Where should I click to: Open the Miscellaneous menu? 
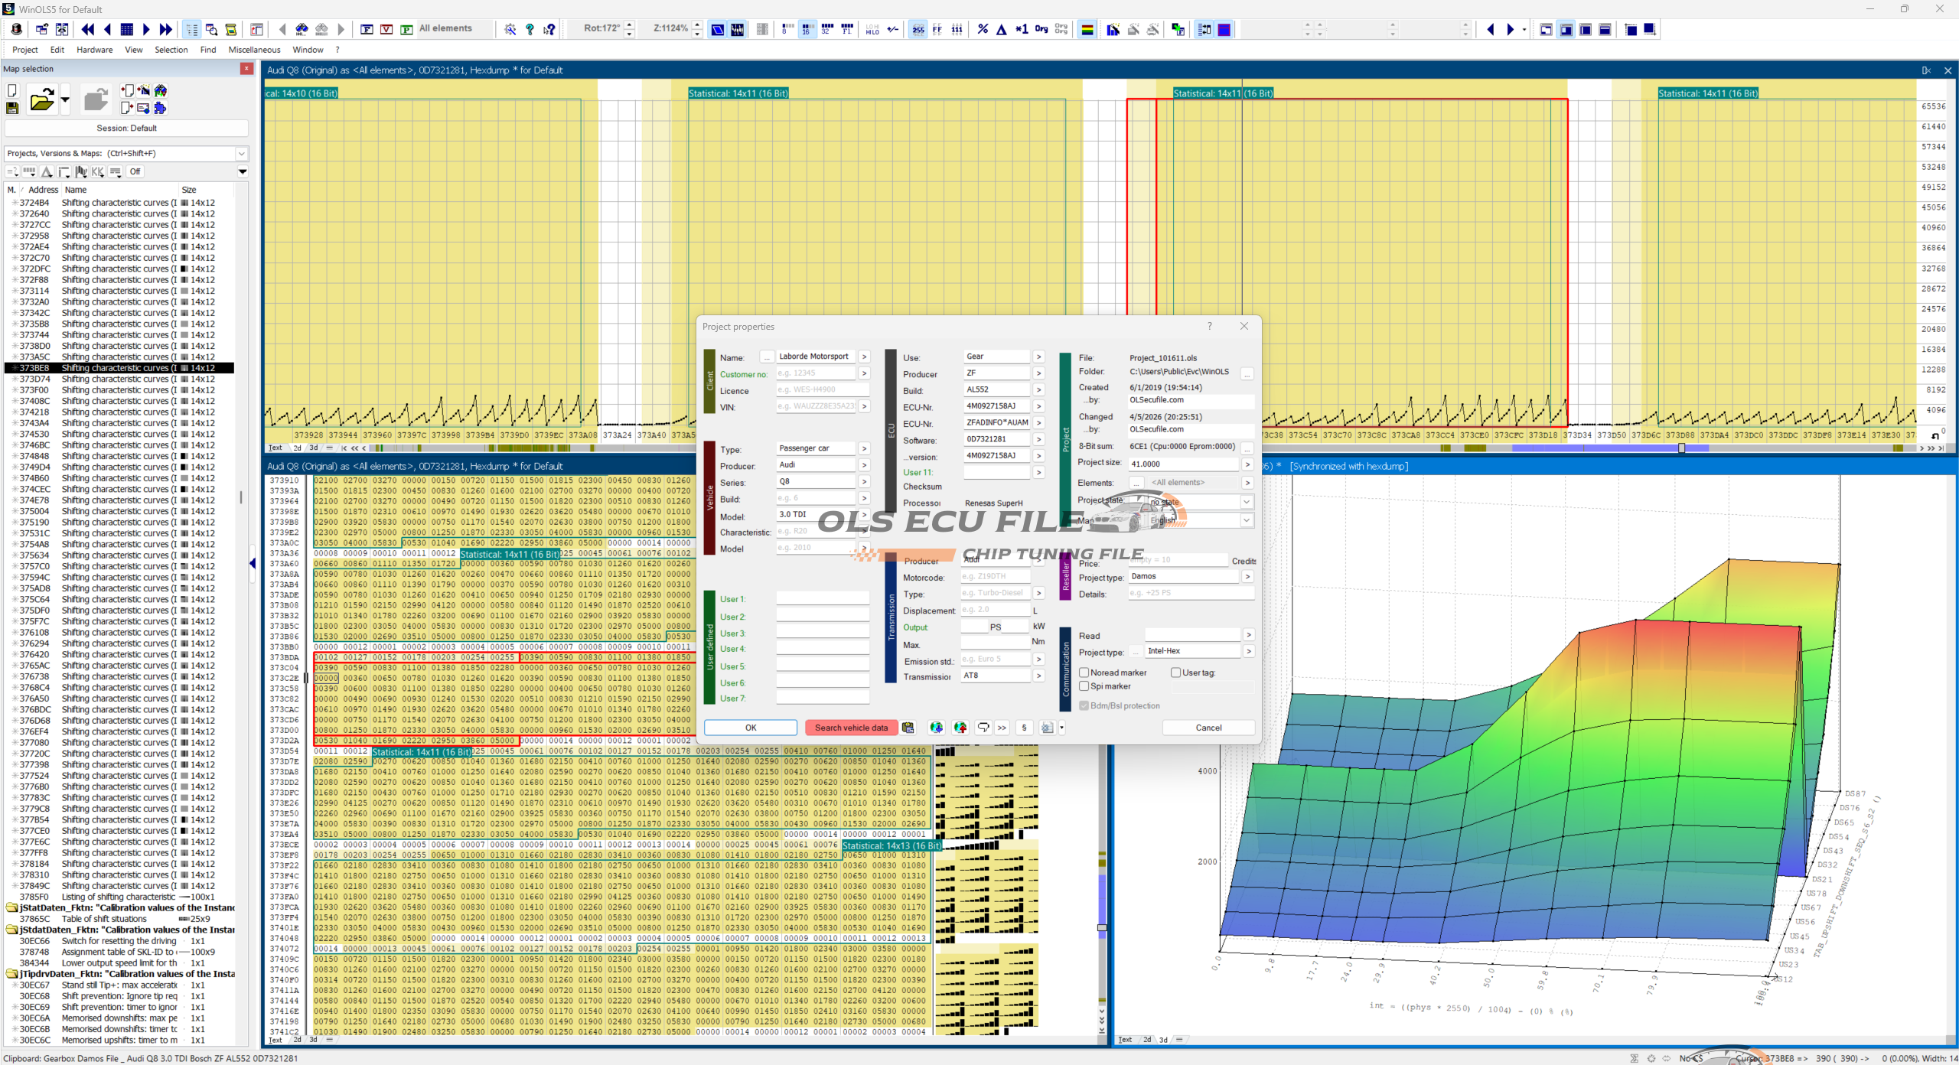[254, 50]
